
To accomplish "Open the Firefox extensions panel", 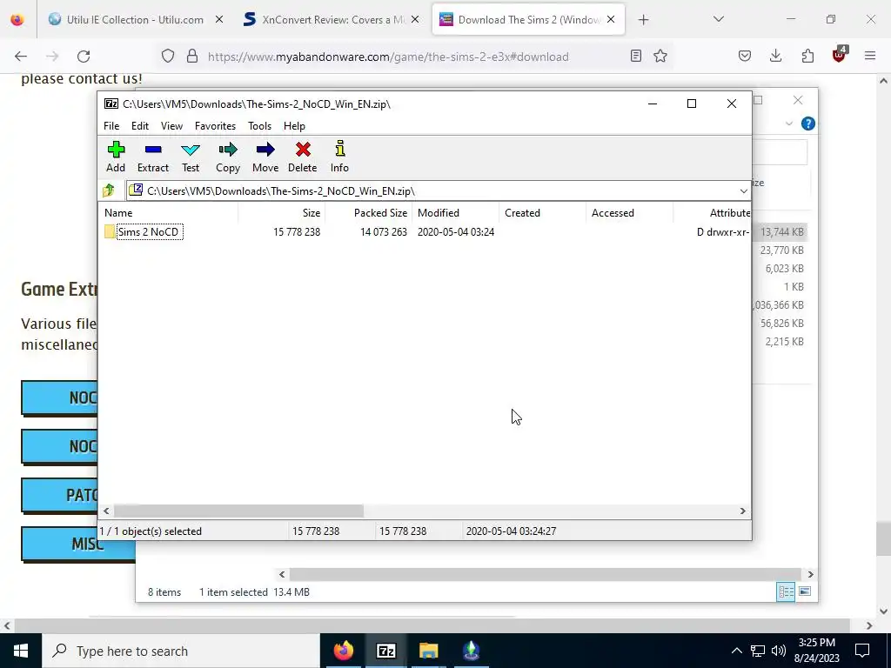I will click(x=807, y=57).
